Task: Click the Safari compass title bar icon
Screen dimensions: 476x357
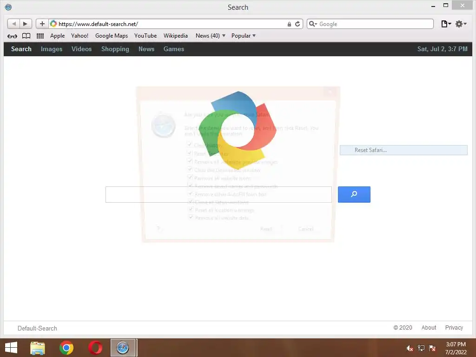Action: click(8, 7)
